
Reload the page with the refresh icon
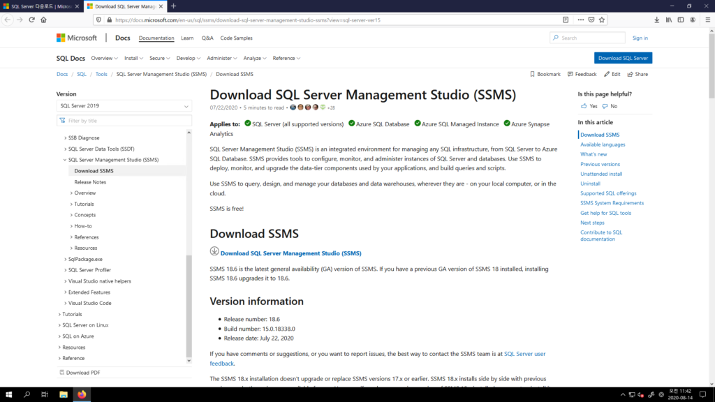(31, 20)
